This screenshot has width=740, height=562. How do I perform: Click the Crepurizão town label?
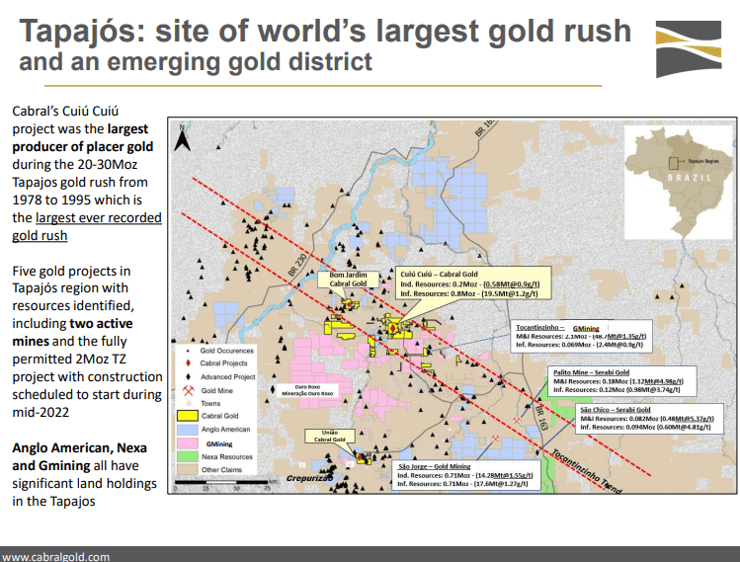point(309,478)
